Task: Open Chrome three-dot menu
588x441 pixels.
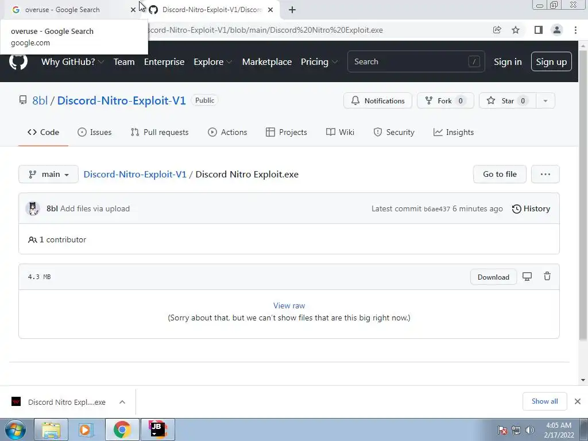Action: (575, 30)
